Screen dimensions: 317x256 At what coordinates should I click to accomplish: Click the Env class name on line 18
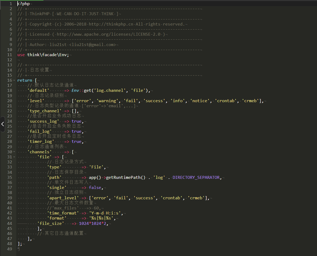point(75,91)
